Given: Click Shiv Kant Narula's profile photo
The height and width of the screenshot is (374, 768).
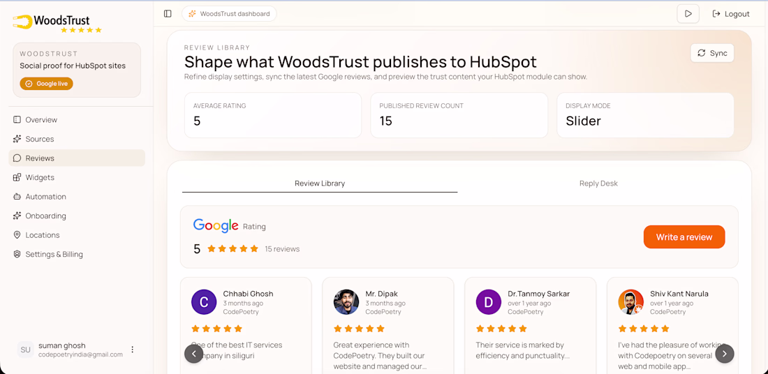Looking at the screenshot, I should pyautogui.click(x=631, y=302).
